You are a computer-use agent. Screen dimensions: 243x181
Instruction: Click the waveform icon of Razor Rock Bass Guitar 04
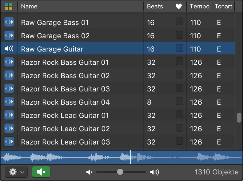(x=9, y=102)
